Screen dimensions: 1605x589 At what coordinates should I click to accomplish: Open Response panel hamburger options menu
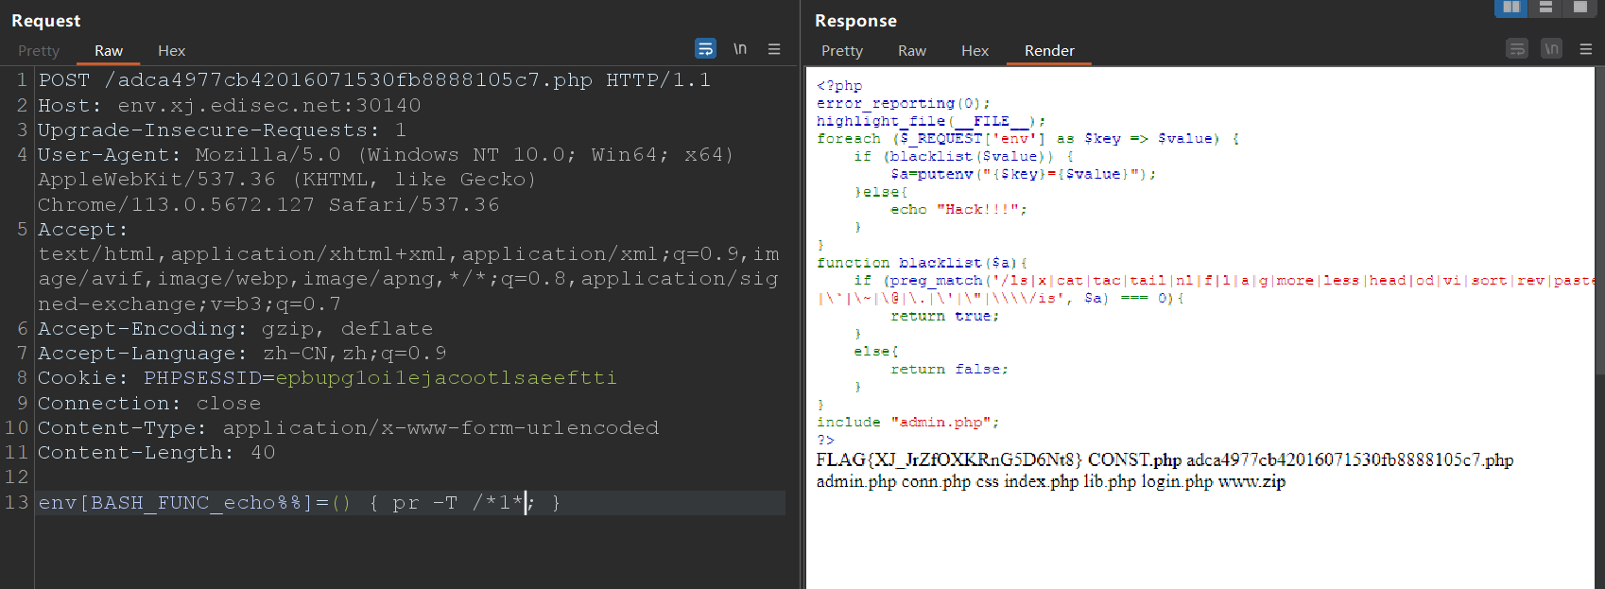[x=1586, y=49]
